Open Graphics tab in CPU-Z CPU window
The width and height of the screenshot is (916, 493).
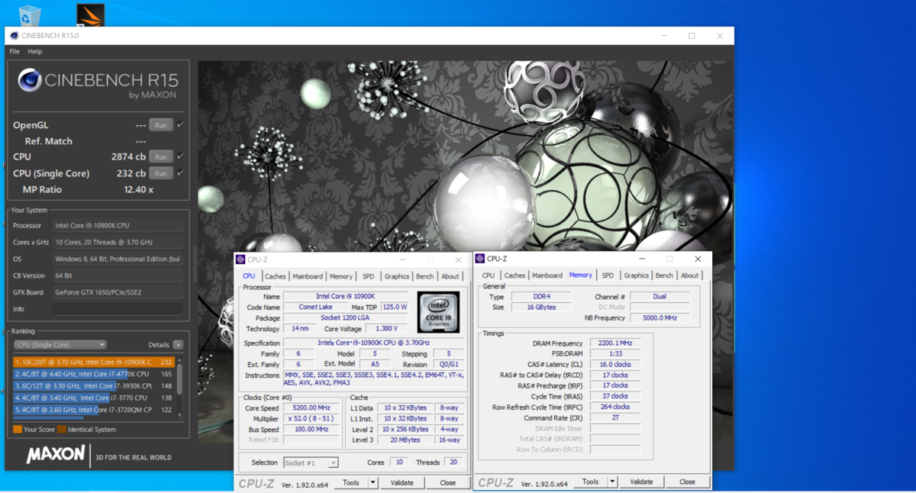397,276
